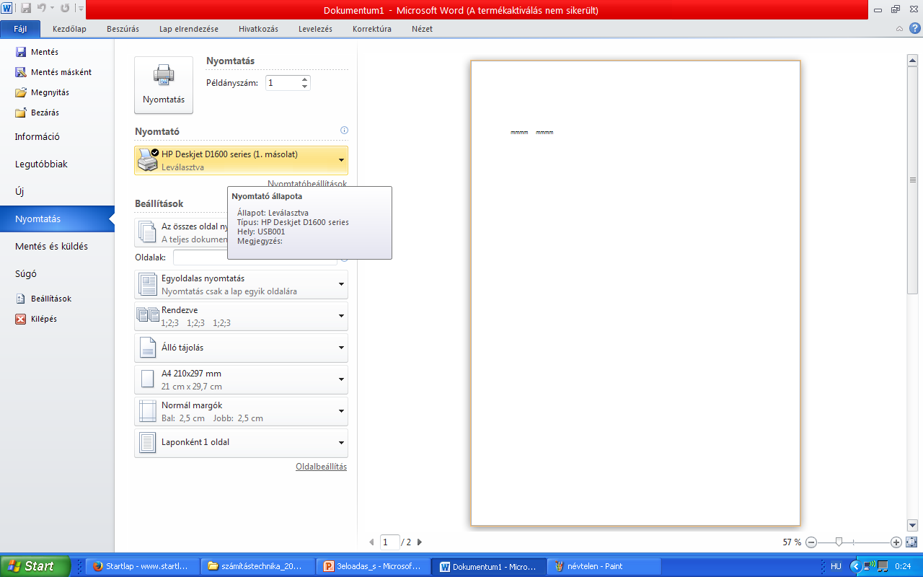
Task: Click the large Nyomtatás printer button
Action: 164,85
